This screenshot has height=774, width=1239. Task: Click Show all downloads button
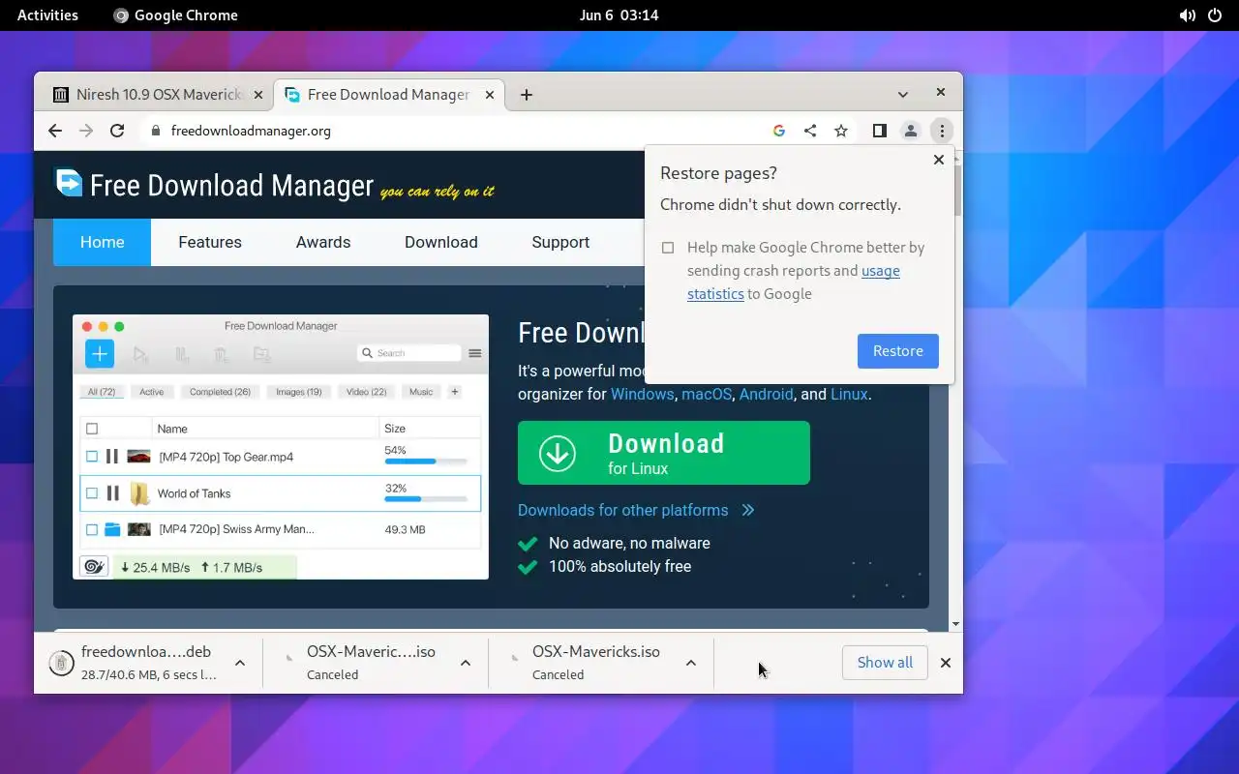click(x=885, y=663)
